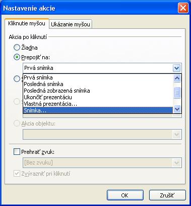Click the list scrollbar thumb
The width and height of the screenshot is (191, 206).
pyautogui.click(x=177, y=93)
